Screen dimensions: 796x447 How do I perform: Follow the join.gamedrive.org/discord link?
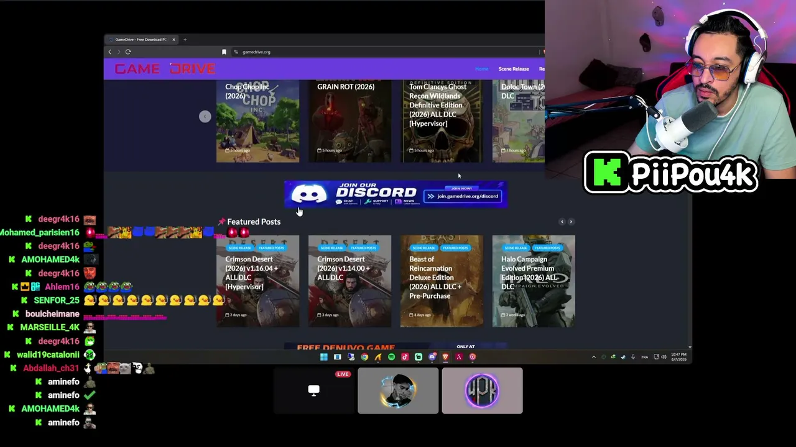tap(463, 196)
